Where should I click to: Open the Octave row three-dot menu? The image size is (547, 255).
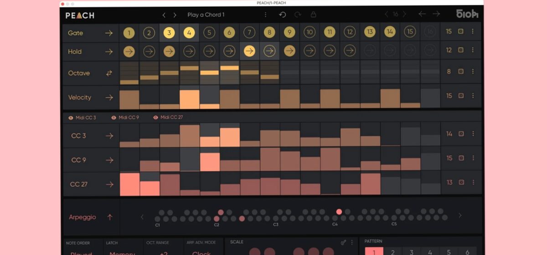tap(473, 71)
